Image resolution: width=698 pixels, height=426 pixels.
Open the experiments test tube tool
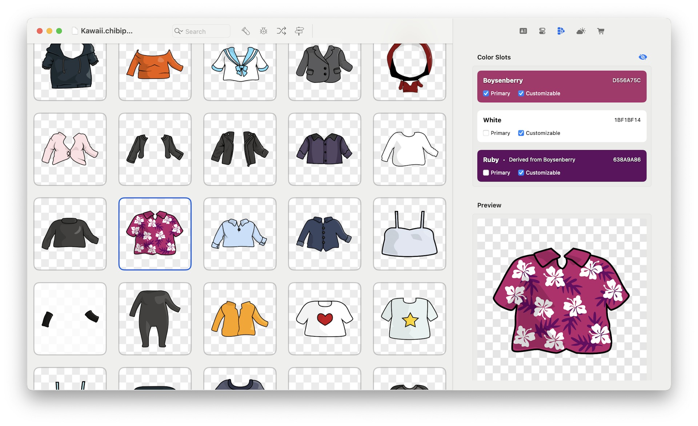(x=245, y=31)
